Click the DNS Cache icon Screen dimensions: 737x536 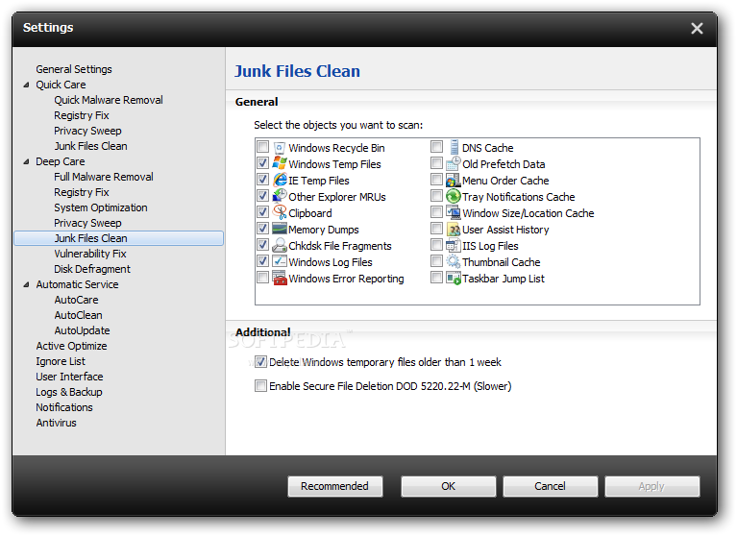pyautogui.click(x=454, y=148)
